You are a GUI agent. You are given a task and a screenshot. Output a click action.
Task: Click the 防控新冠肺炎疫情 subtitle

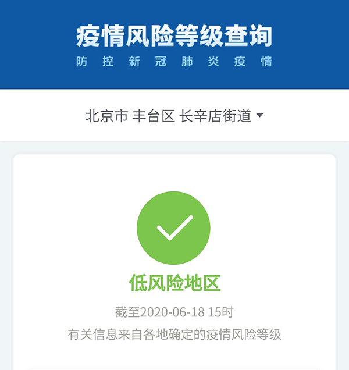tap(174, 61)
